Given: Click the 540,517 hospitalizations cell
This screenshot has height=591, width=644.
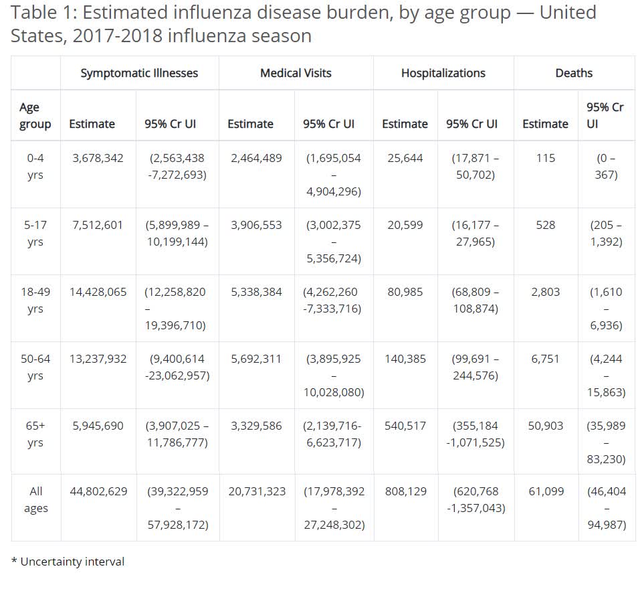Looking at the screenshot, I should [x=405, y=426].
